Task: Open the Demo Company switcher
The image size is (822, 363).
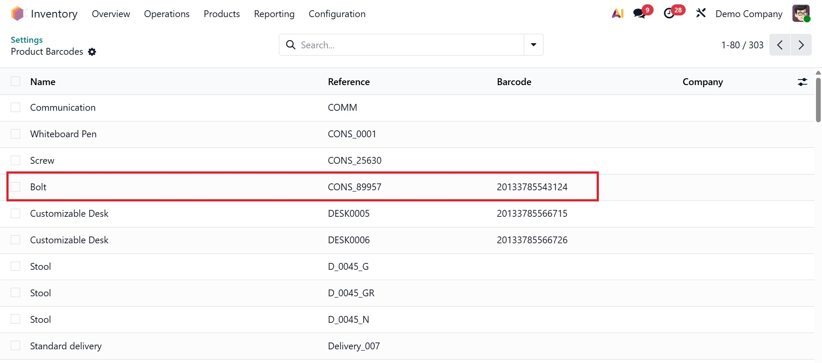Action: pos(749,14)
